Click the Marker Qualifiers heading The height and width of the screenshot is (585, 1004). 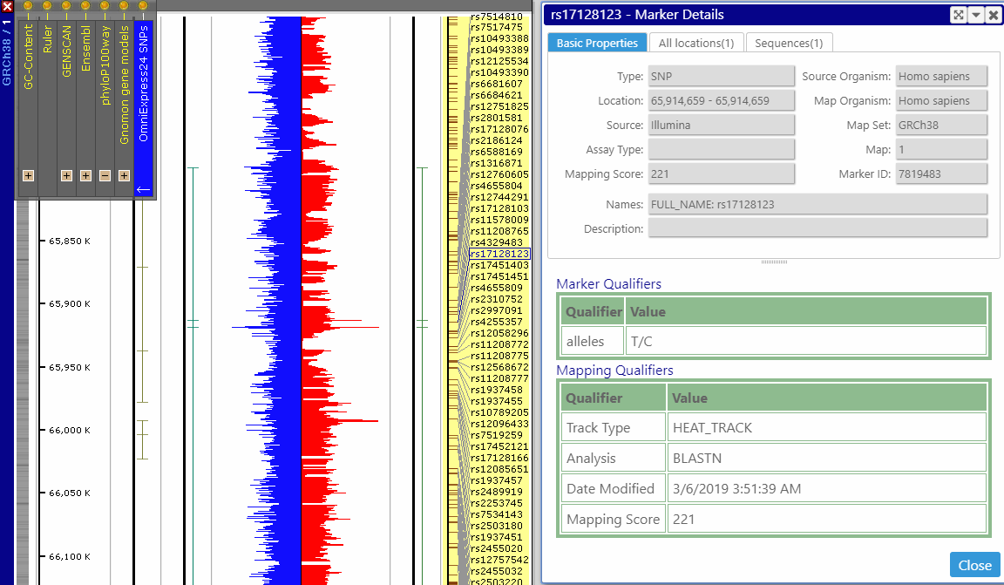click(608, 284)
